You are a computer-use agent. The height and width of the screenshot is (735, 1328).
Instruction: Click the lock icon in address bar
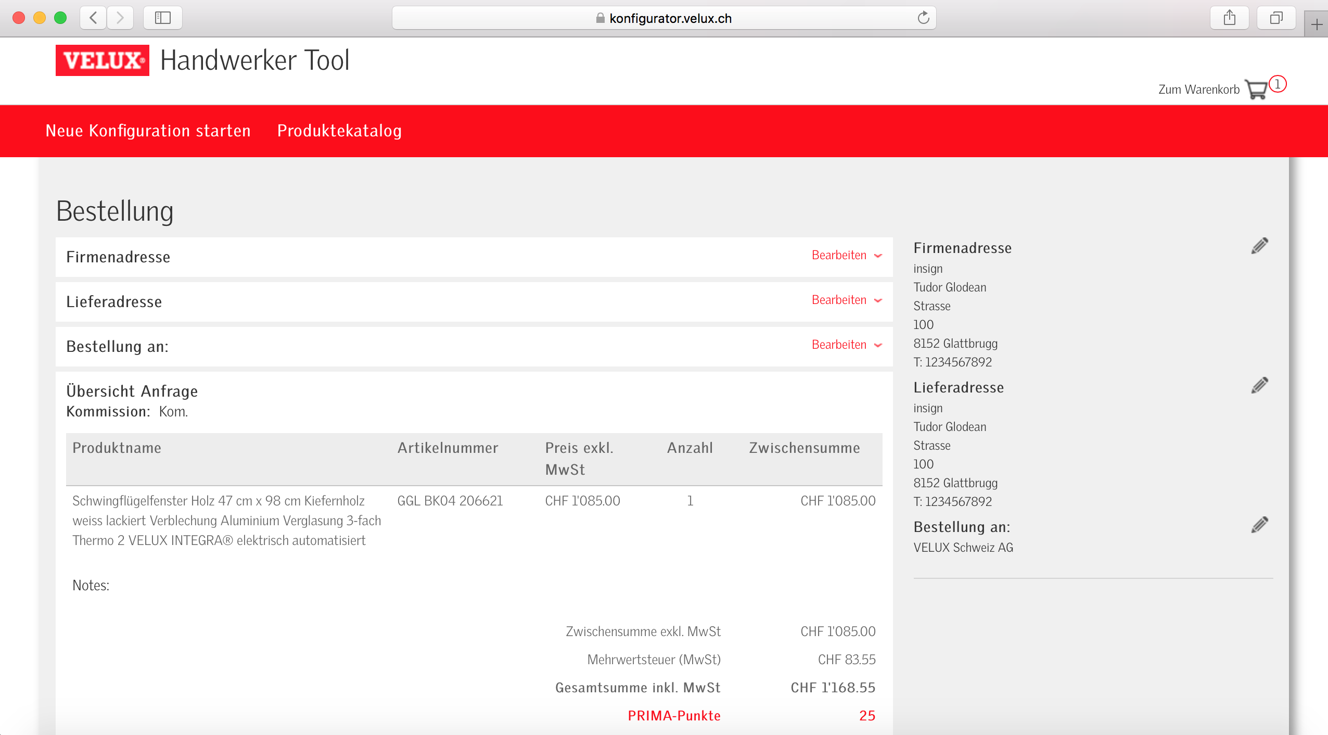coord(600,18)
